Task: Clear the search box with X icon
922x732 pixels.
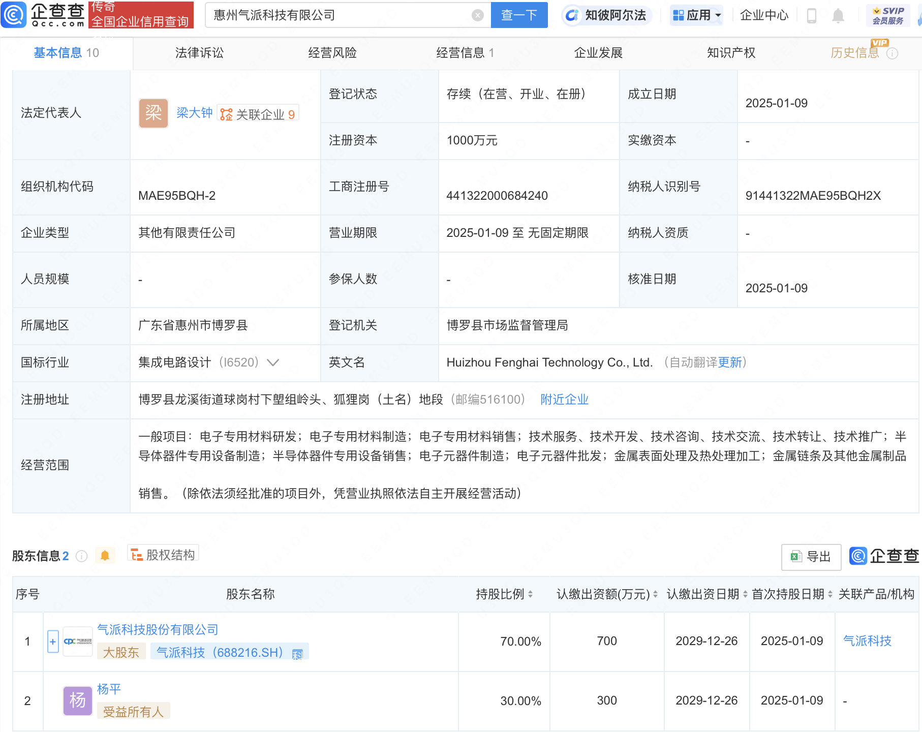Action: [477, 15]
